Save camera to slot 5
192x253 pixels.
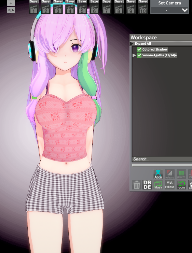pyautogui.click(x=82, y=2)
